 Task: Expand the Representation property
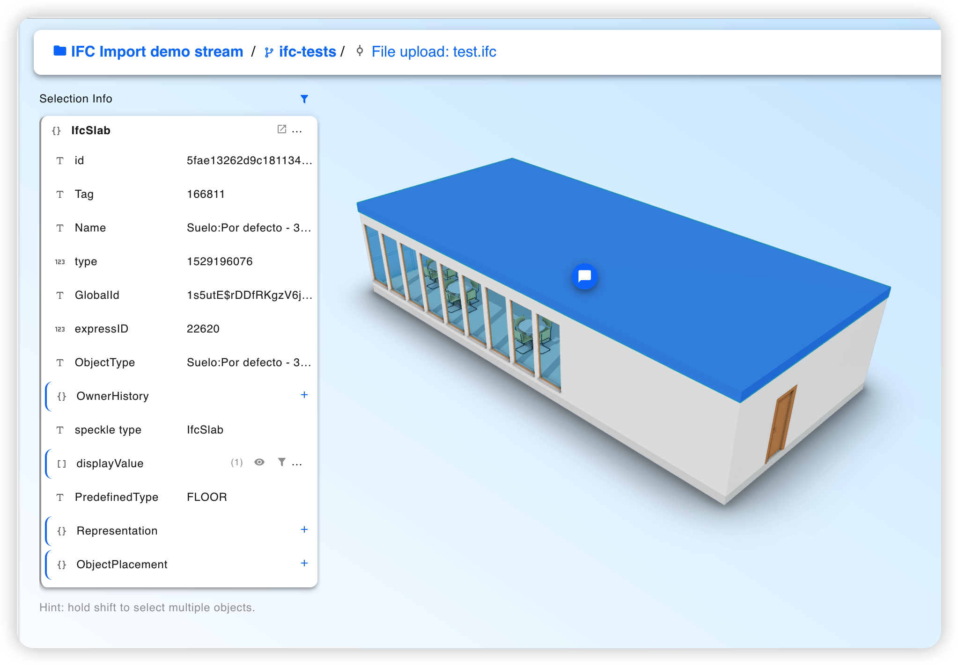coord(304,529)
